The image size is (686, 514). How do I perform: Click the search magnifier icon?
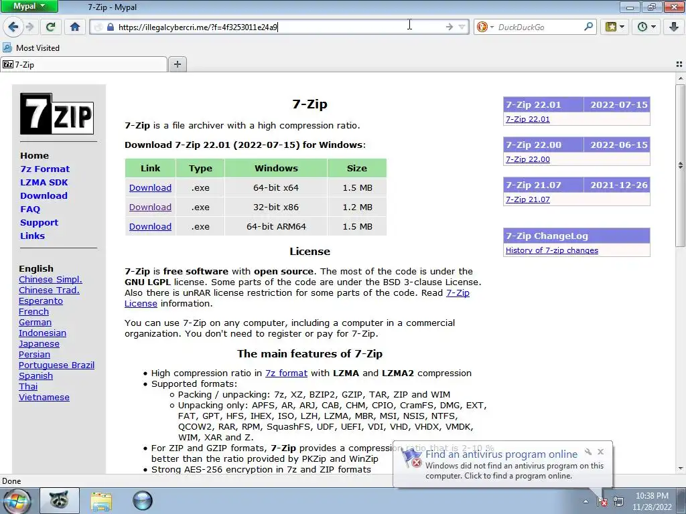point(588,27)
